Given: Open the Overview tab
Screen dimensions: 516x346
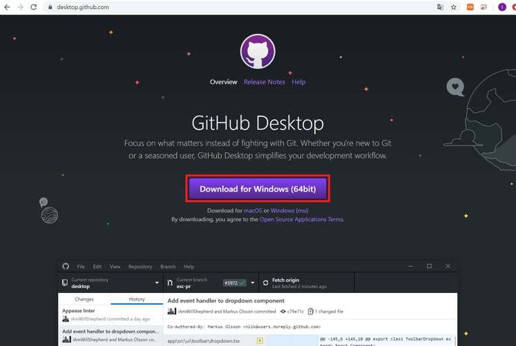Looking at the screenshot, I should click(223, 82).
